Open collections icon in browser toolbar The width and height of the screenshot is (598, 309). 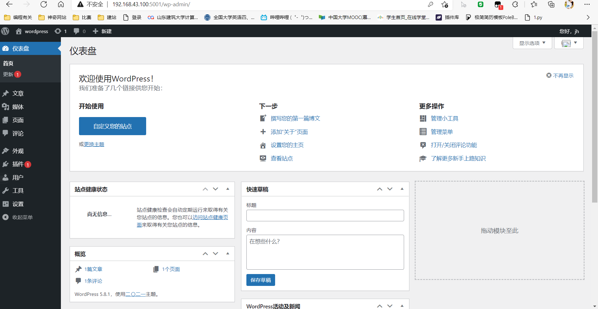click(551, 4)
